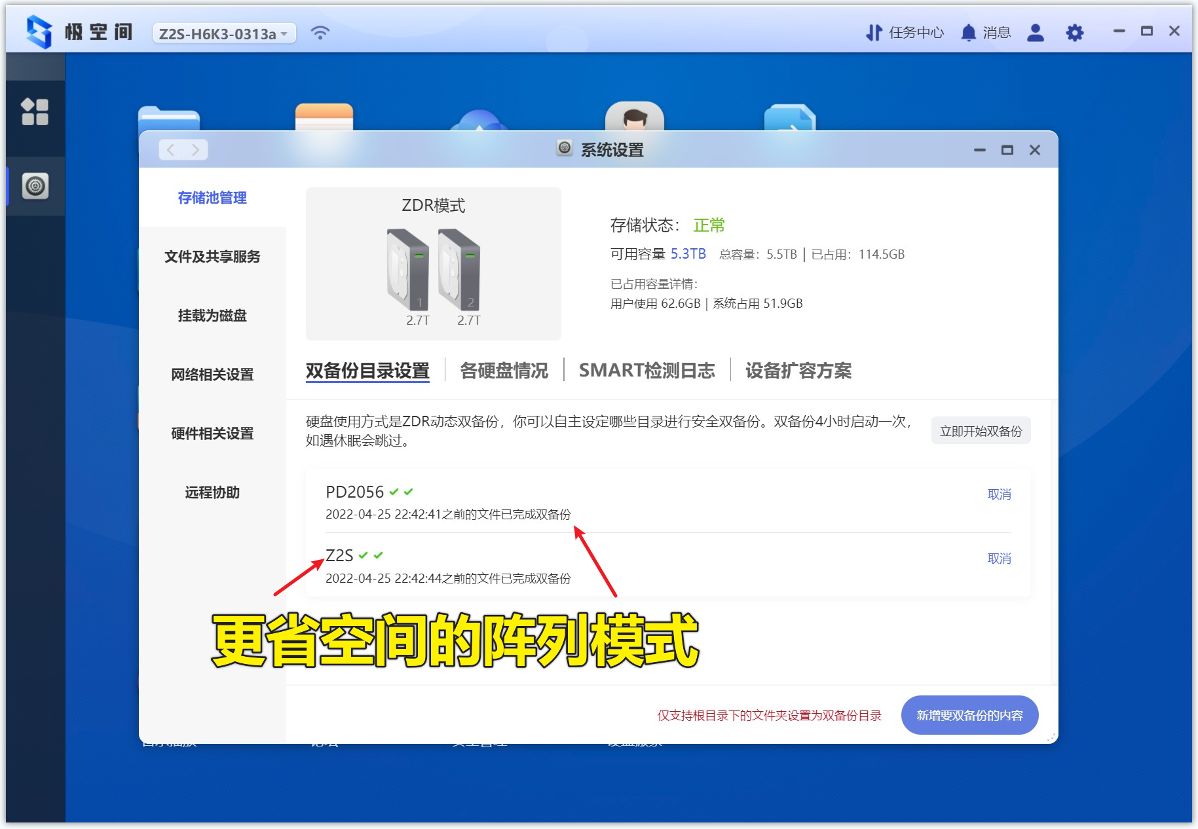The width and height of the screenshot is (1198, 829).
Task: Switch to the SMART检测日志 tab
Action: [647, 370]
